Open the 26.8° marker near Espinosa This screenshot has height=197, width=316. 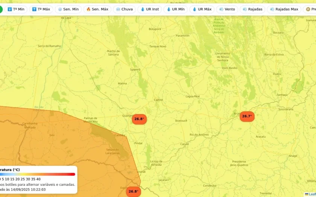point(134,191)
